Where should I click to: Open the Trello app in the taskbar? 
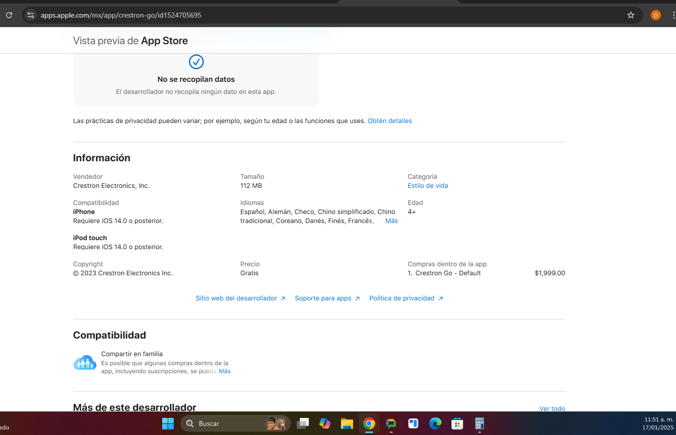click(413, 423)
